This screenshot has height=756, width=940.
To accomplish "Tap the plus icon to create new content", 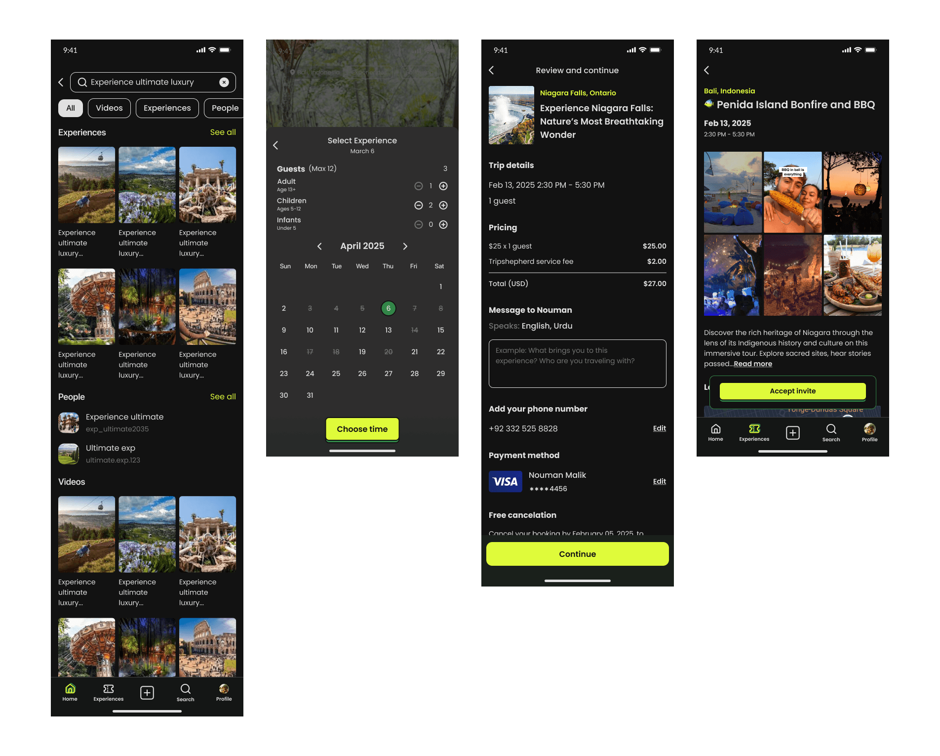I will [147, 692].
